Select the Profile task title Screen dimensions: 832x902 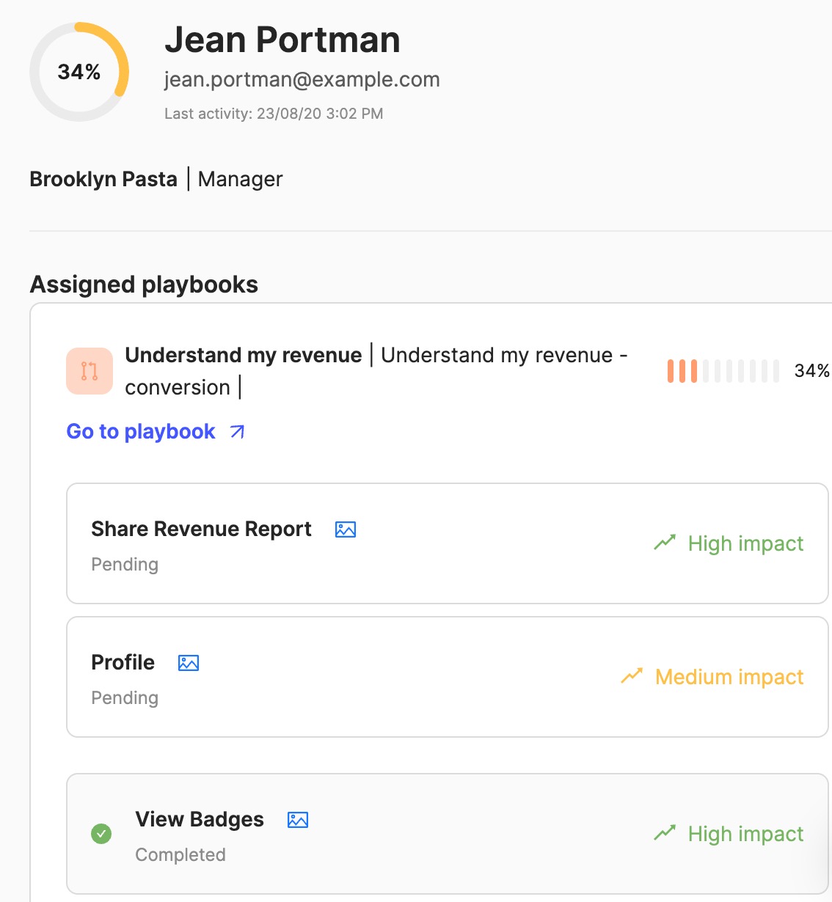pos(123,662)
